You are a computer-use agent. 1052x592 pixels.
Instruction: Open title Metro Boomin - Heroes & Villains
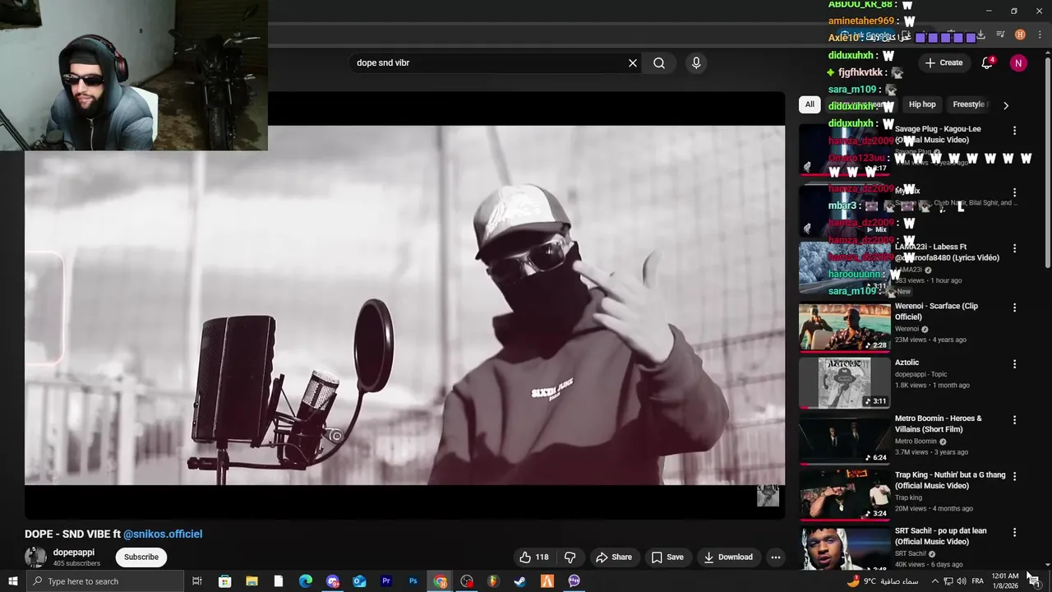point(939,423)
